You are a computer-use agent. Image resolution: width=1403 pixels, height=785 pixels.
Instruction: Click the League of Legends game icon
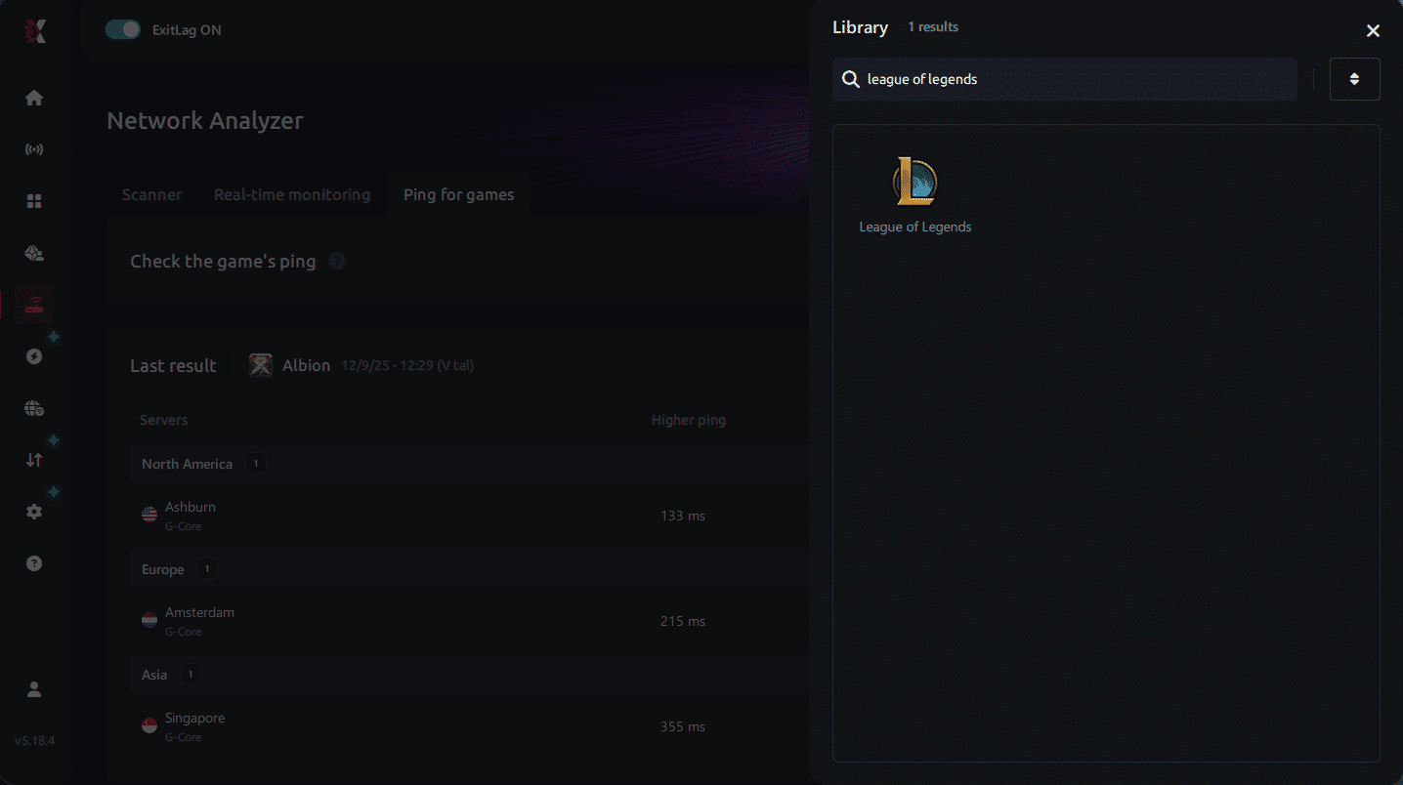914,182
